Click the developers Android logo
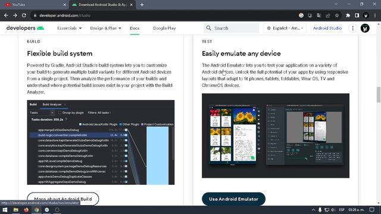Screen dimensions: 381x214 [x=25, y=28]
